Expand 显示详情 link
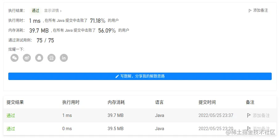280x140 pixels. pos(53,11)
